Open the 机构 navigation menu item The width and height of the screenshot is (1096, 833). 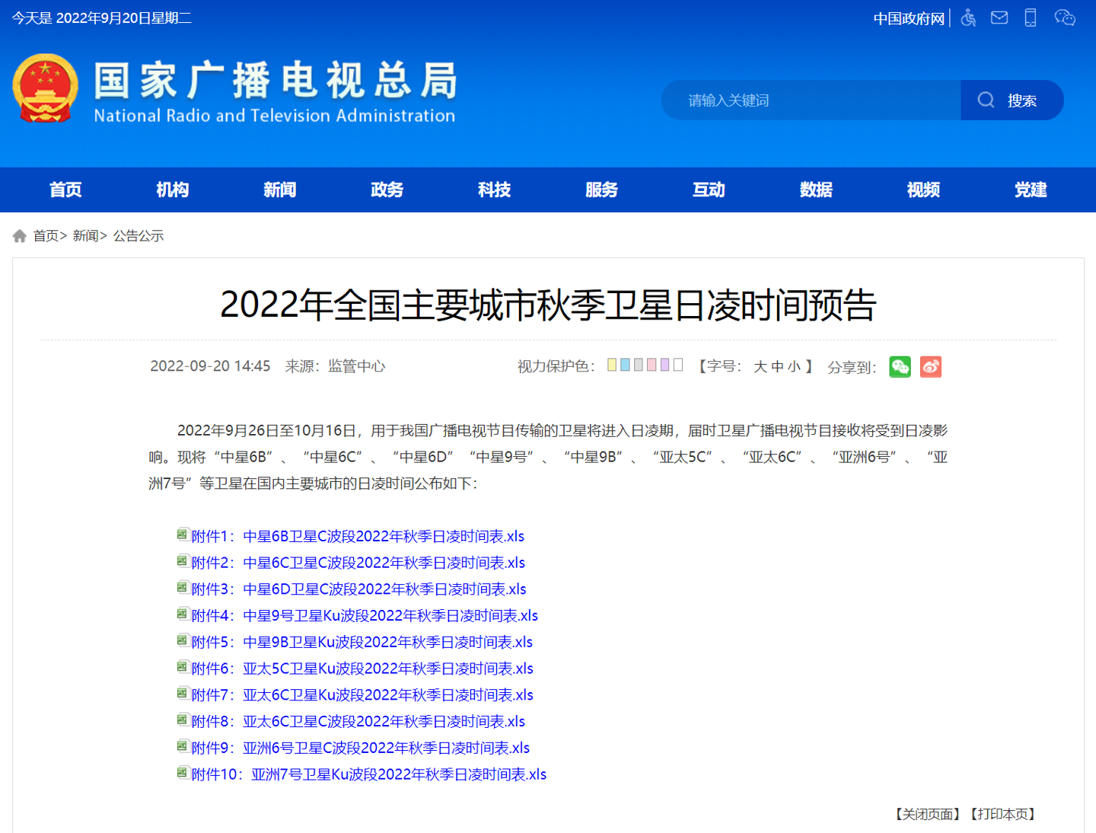point(173,190)
